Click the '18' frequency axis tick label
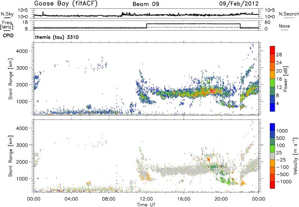The image size is (299, 207). click(25, 22)
